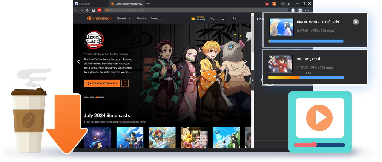Click the shopping cart icon
Screen dimensions: 382x162
pyautogui.click(x=267, y=3)
